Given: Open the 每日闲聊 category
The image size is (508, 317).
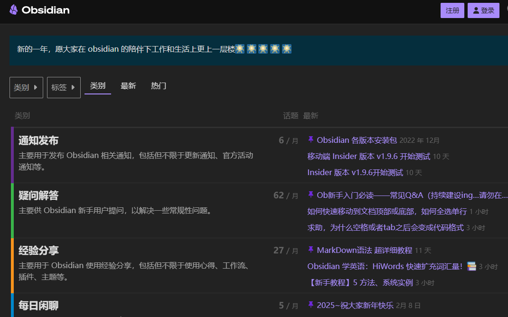Looking at the screenshot, I should 38,306.
